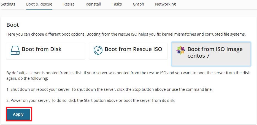The width and height of the screenshot is (257, 125).
Task: Show the Graph tab
Action: pos(138,4)
